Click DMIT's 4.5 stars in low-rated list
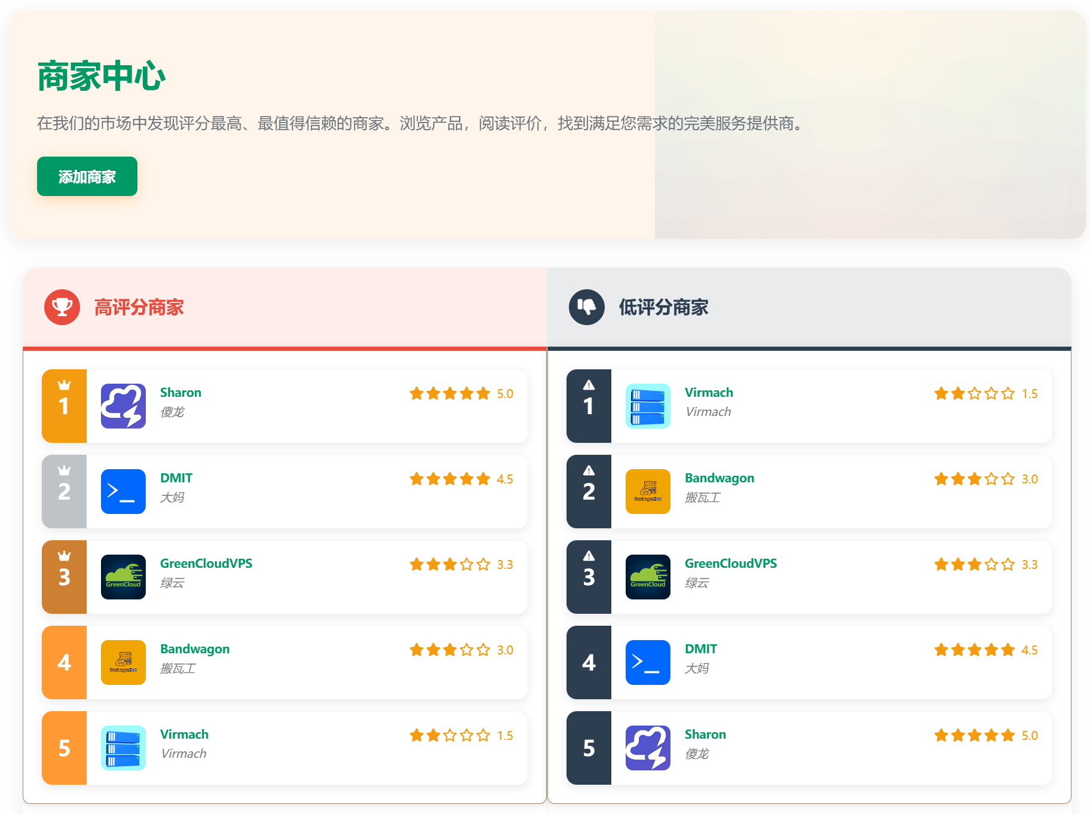The image size is (1090, 814). pyautogui.click(x=986, y=650)
